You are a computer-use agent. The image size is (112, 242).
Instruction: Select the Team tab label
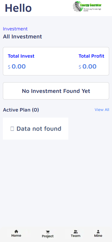[76, 236]
